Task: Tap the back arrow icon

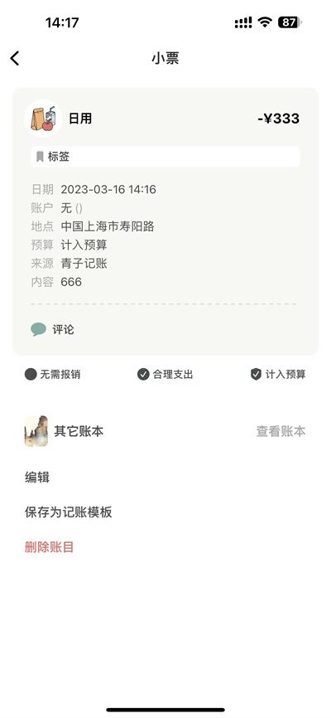Action: click(x=15, y=59)
